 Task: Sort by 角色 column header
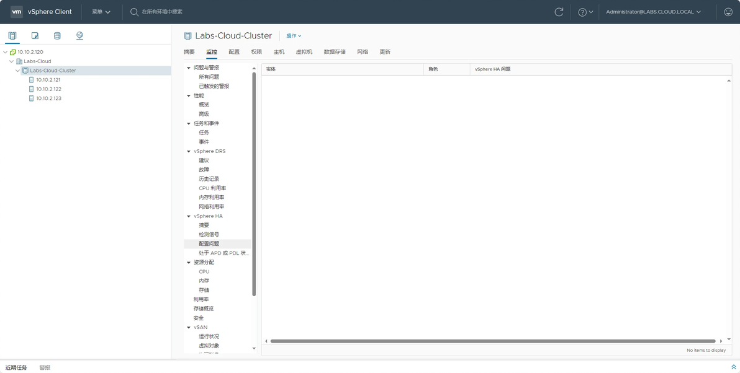pyautogui.click(x=447, y=69)
